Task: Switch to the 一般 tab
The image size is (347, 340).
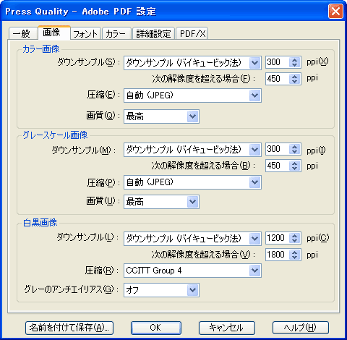Action: tap(23, 33)
